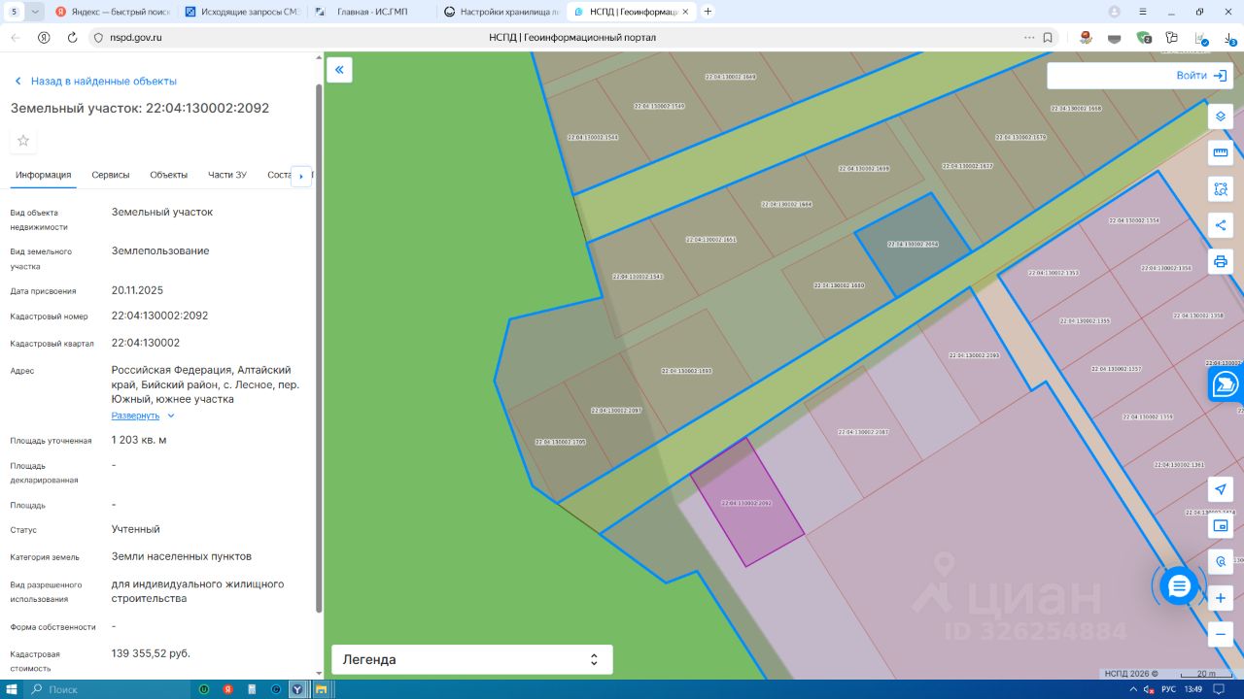Open the browser main menu
1244x699 pixels.
click(1144, 12)
